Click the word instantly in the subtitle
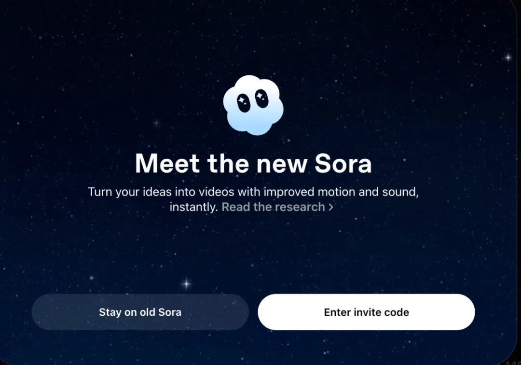This screenshot has width=521, height=365. tap(193, 207)
